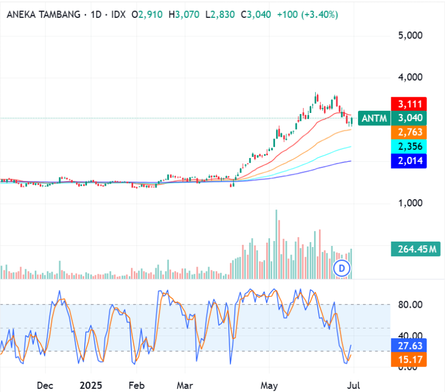The height and width of the screenshot is (392, 445).
Task: Select the orange 15.17 stochastic value label
Action: pos(409,359)
